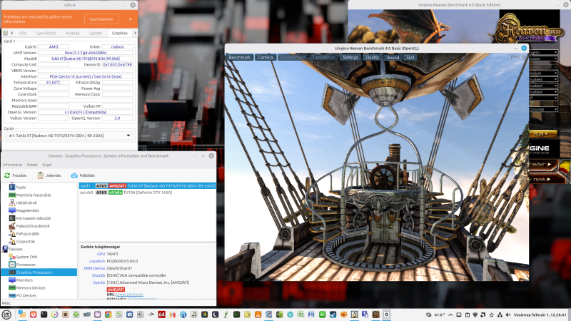This screenshot has width=571, height=321.
Task: Open the Jelentés report toolbar button
Action: click(49, 175)
